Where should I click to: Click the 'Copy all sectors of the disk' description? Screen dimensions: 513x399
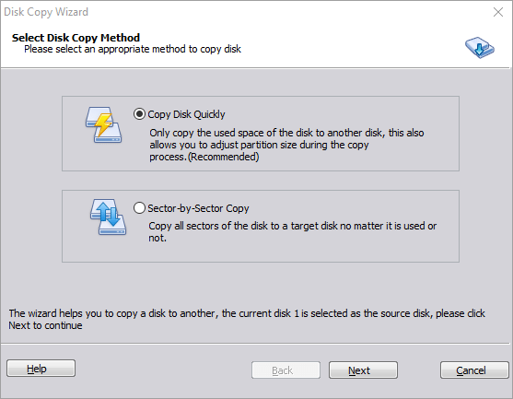(x=293, y=231)
